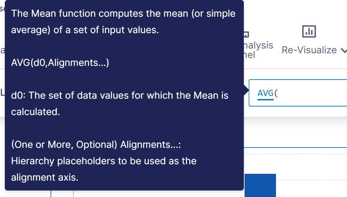This screenshot has width=347, height=197.
Task: Click inside the formula input field
Action: (x=307, y=93)
